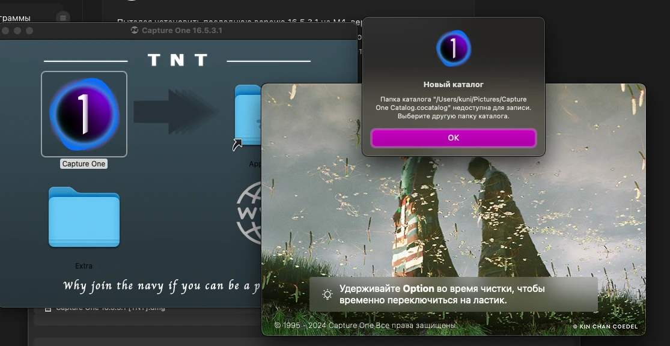
Task: Click the "Extra" folder label
Action: (x=84, y=266)
